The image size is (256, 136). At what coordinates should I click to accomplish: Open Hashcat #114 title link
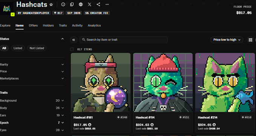[145, 117]
